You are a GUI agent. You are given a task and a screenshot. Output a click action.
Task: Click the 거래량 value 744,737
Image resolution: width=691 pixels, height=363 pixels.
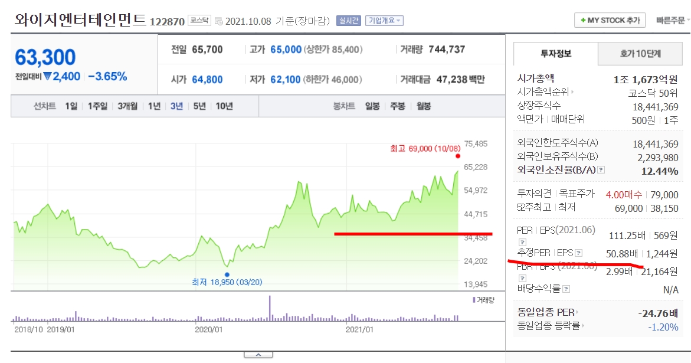447,50
